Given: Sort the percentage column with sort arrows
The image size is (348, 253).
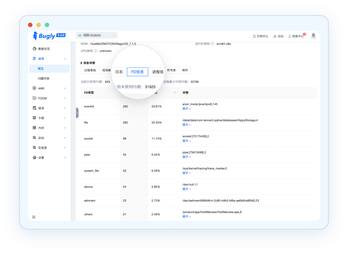Looking at the screenshot, I should pyautogui.click(x=175, y=93).
